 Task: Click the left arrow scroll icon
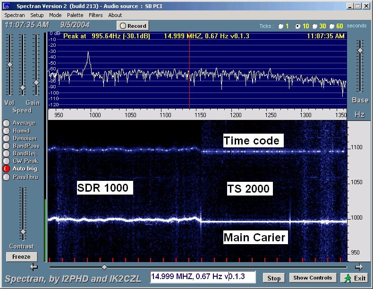tap(34, 267)
